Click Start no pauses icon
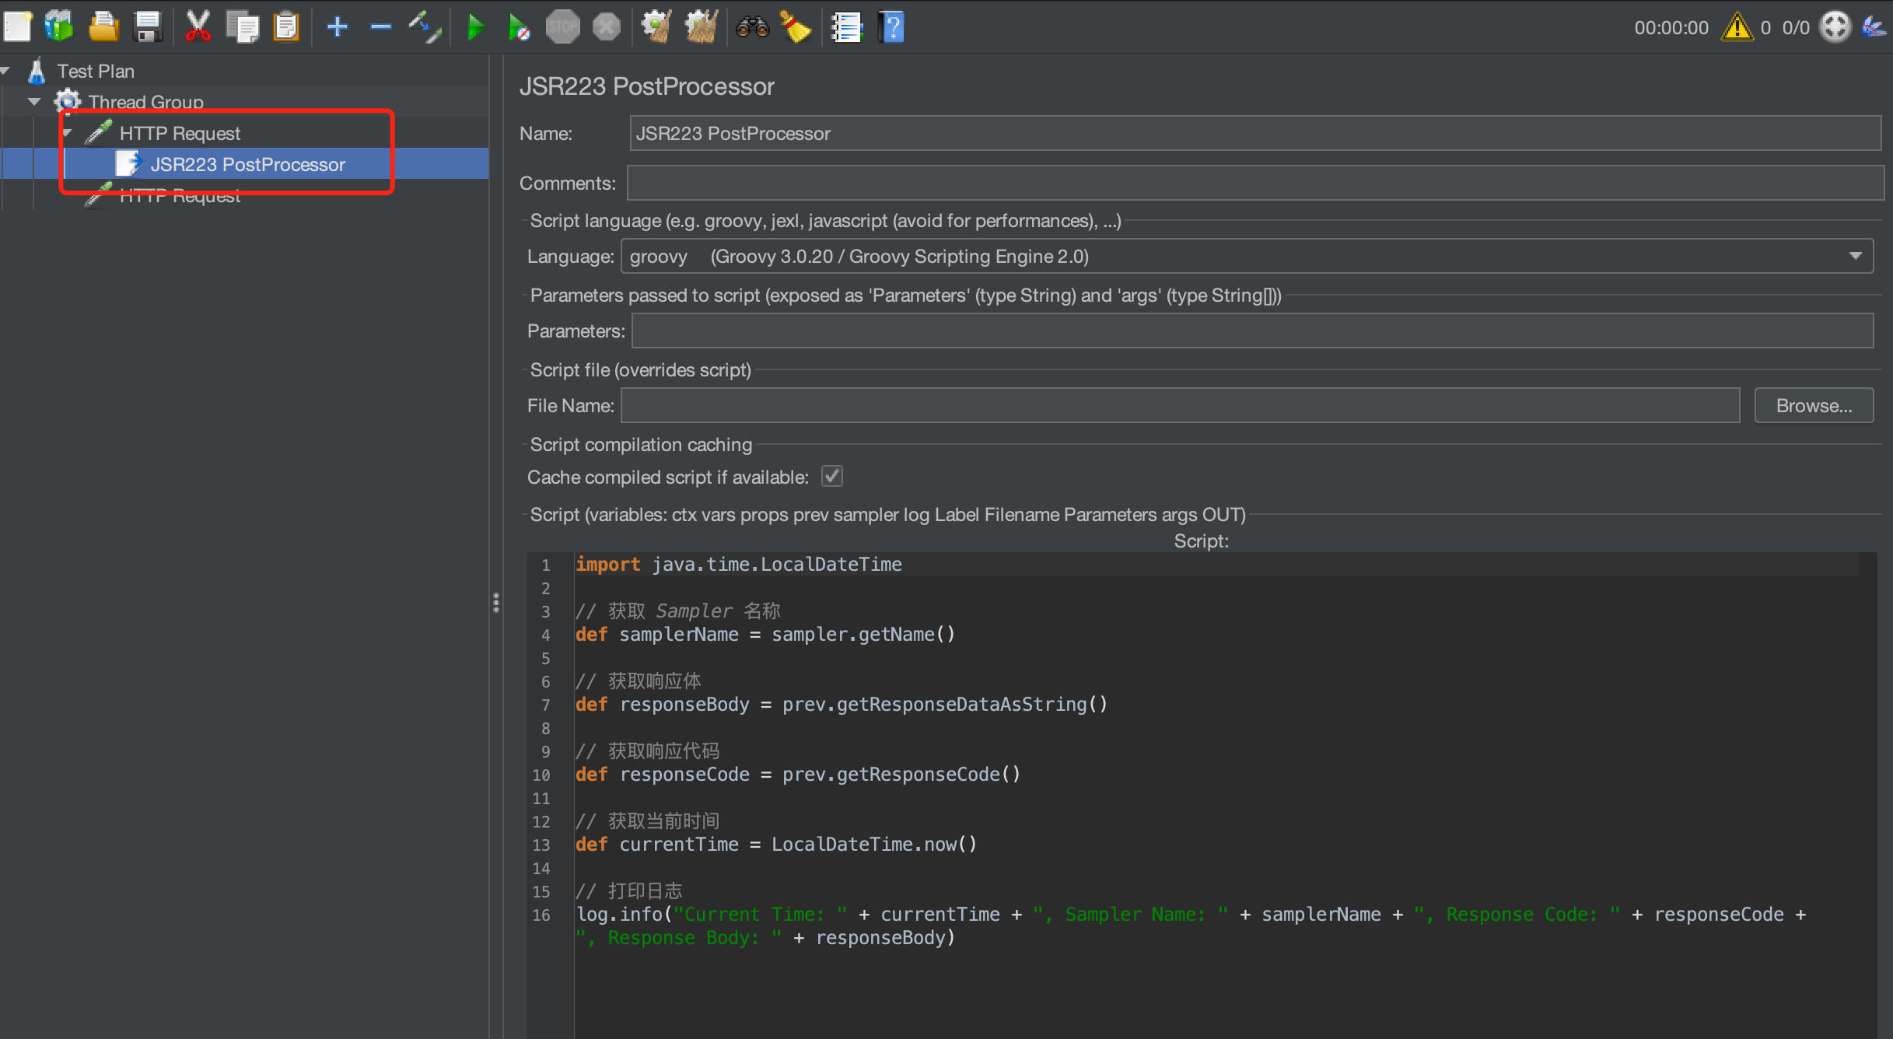Image resolution: width=1893 pixels, height=1039 pixels. (519, 28)
